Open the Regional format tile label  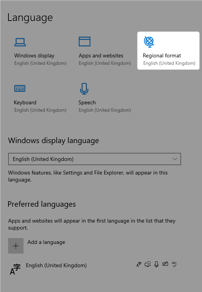point(162,56)
